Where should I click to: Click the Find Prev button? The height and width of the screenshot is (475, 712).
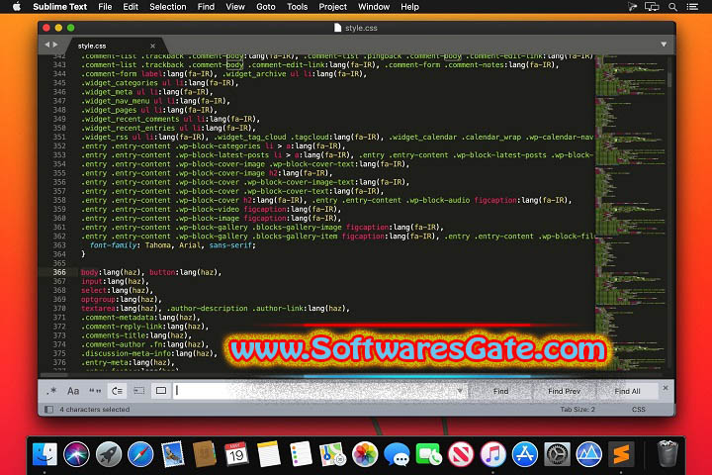pos(564,391)
